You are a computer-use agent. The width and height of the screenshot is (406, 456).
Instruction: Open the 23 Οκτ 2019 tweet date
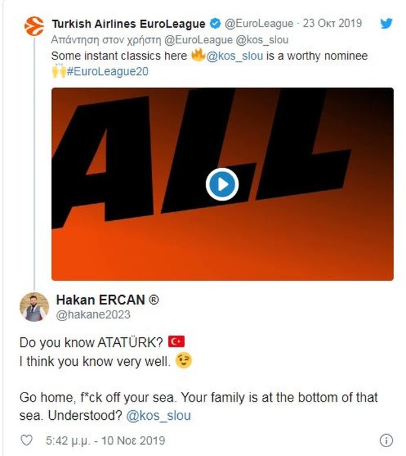click(332, 24)
